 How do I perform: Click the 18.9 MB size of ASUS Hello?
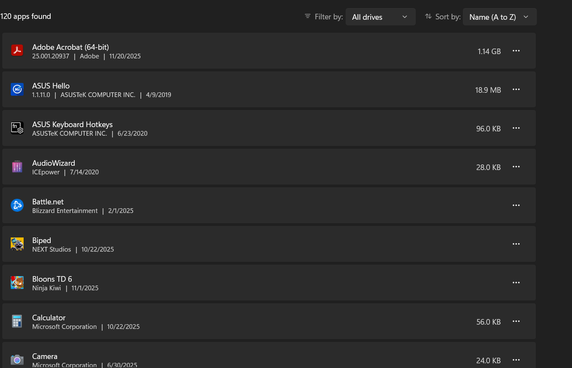click(x=488, y=90)
